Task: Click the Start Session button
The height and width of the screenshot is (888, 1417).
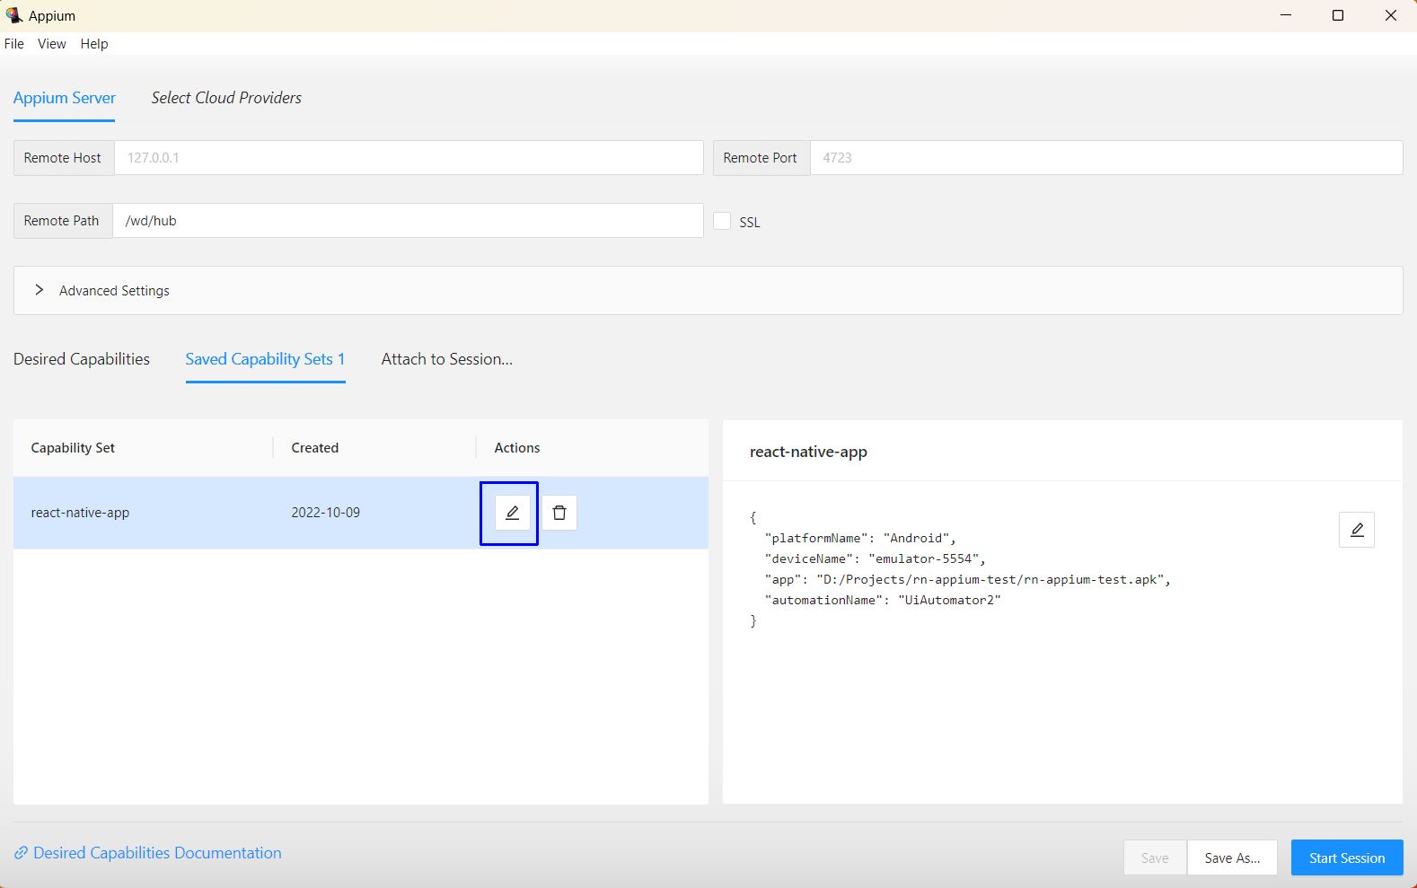Action: click(x=1346, y=857)
